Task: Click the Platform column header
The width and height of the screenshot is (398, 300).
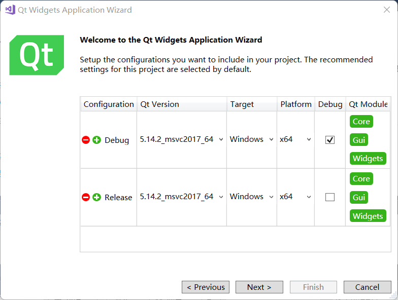Action: point(296,104)
